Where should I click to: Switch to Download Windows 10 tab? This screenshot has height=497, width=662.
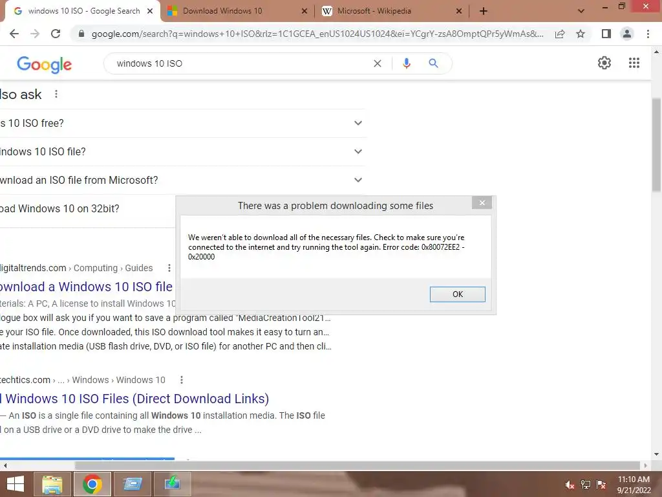coord(222,11)
